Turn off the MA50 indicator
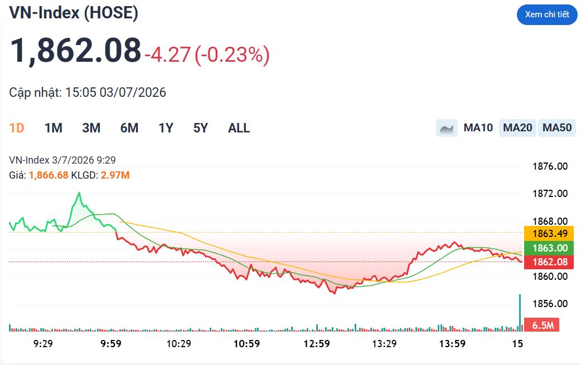Screen dimensions: 581x365 coord(557,128)
